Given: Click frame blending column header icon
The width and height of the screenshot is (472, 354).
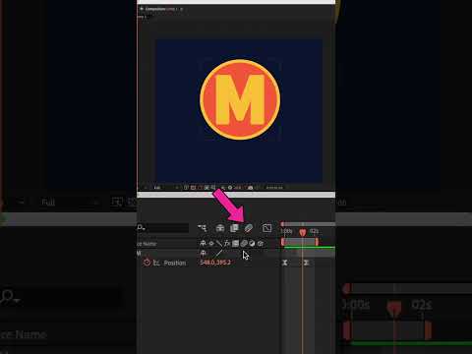Looking at the screenshot, I should tap(235, 243).
